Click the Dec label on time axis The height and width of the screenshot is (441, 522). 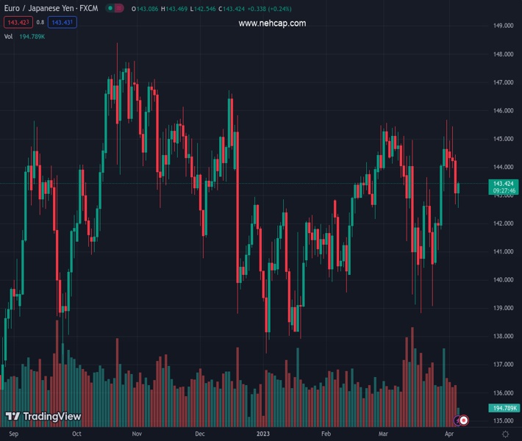click(200, 434)
